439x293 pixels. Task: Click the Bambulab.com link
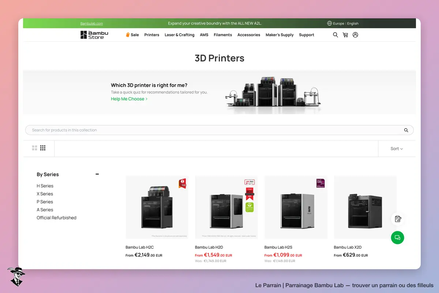[x=91, y=23]
